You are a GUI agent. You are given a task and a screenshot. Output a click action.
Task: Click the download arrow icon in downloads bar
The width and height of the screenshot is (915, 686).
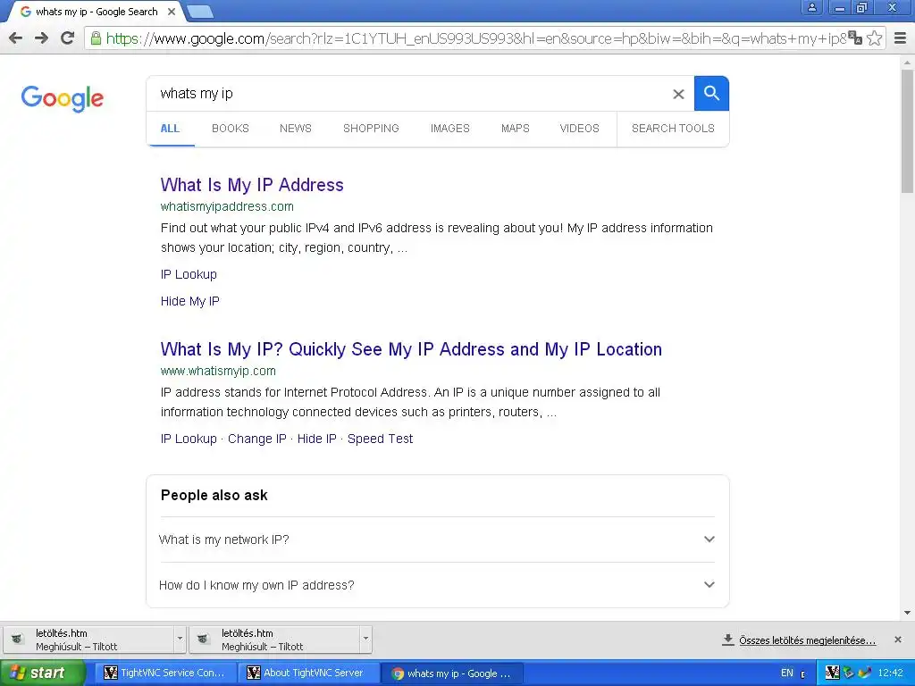pos(727,640)
